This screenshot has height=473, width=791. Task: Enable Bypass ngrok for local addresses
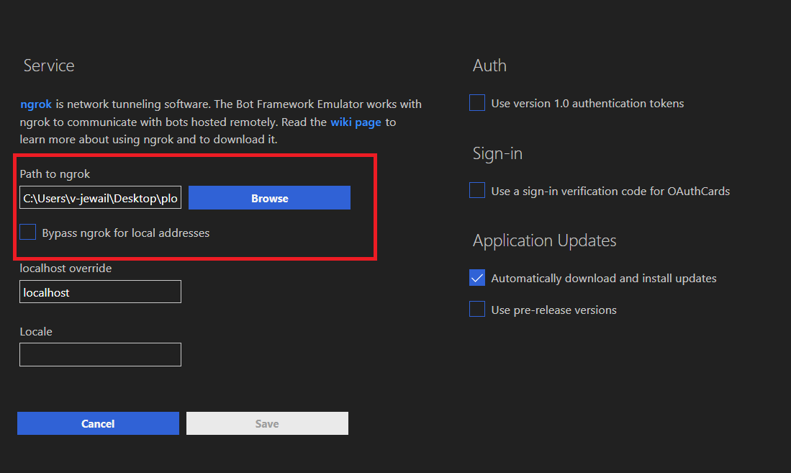(28, 233)
